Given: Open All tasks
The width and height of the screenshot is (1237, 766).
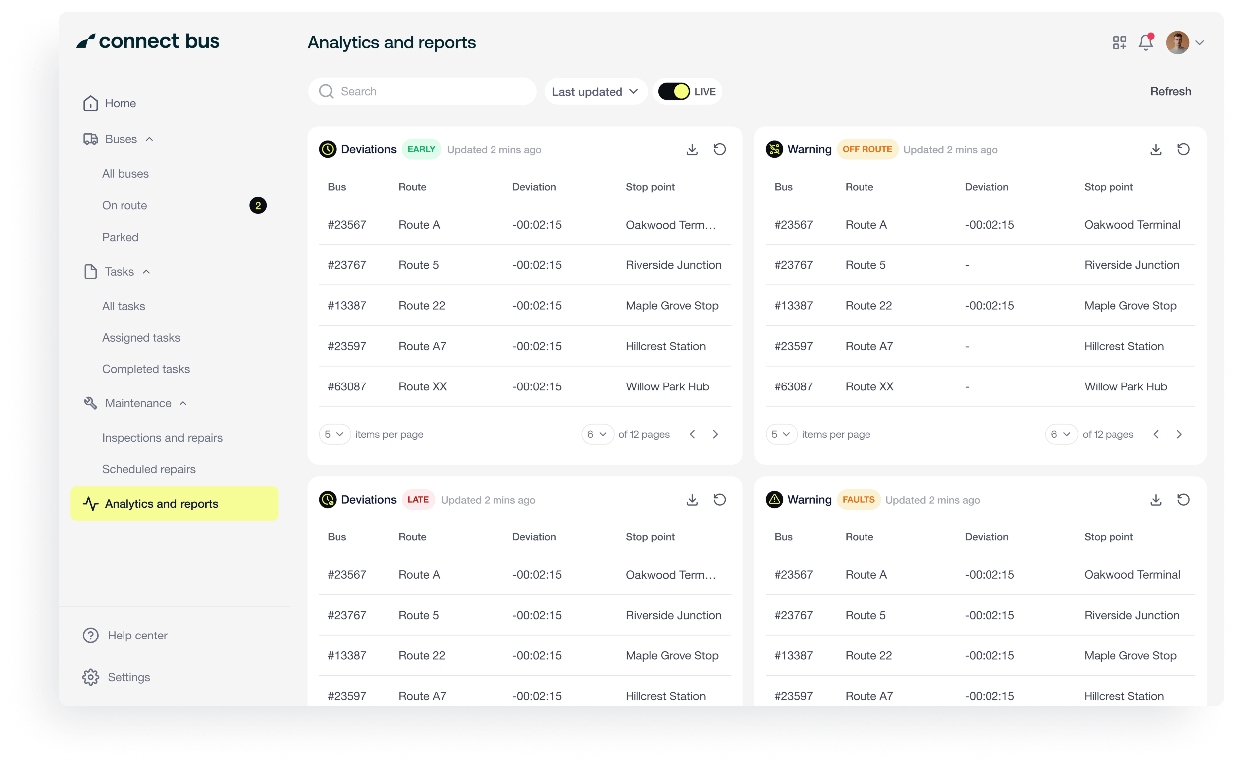Looking at the screenshot, I should point(124,306).
